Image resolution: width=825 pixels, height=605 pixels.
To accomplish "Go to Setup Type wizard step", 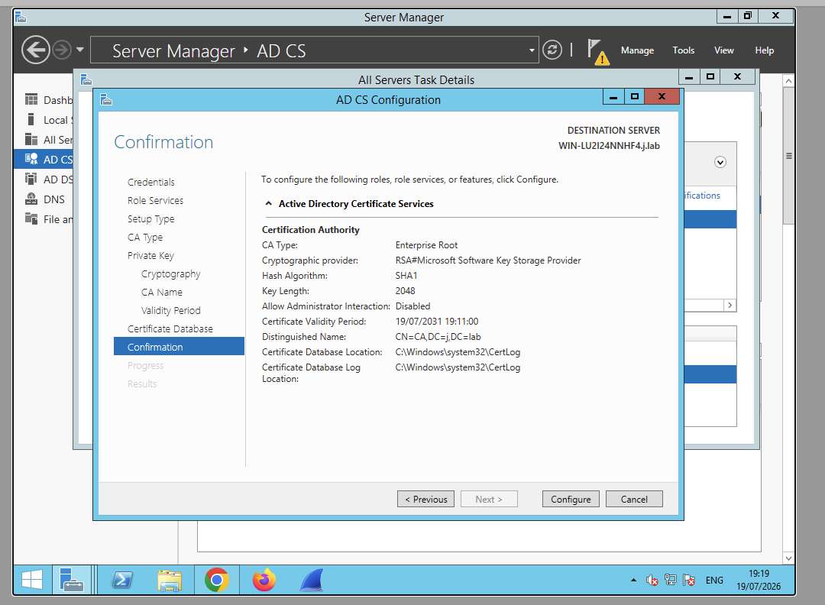I will pyautogui.click(x=151, y=218).
